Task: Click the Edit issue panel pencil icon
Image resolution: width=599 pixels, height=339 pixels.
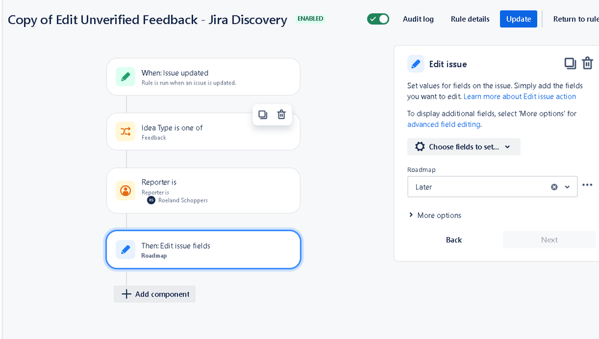Action: [416, 63]
